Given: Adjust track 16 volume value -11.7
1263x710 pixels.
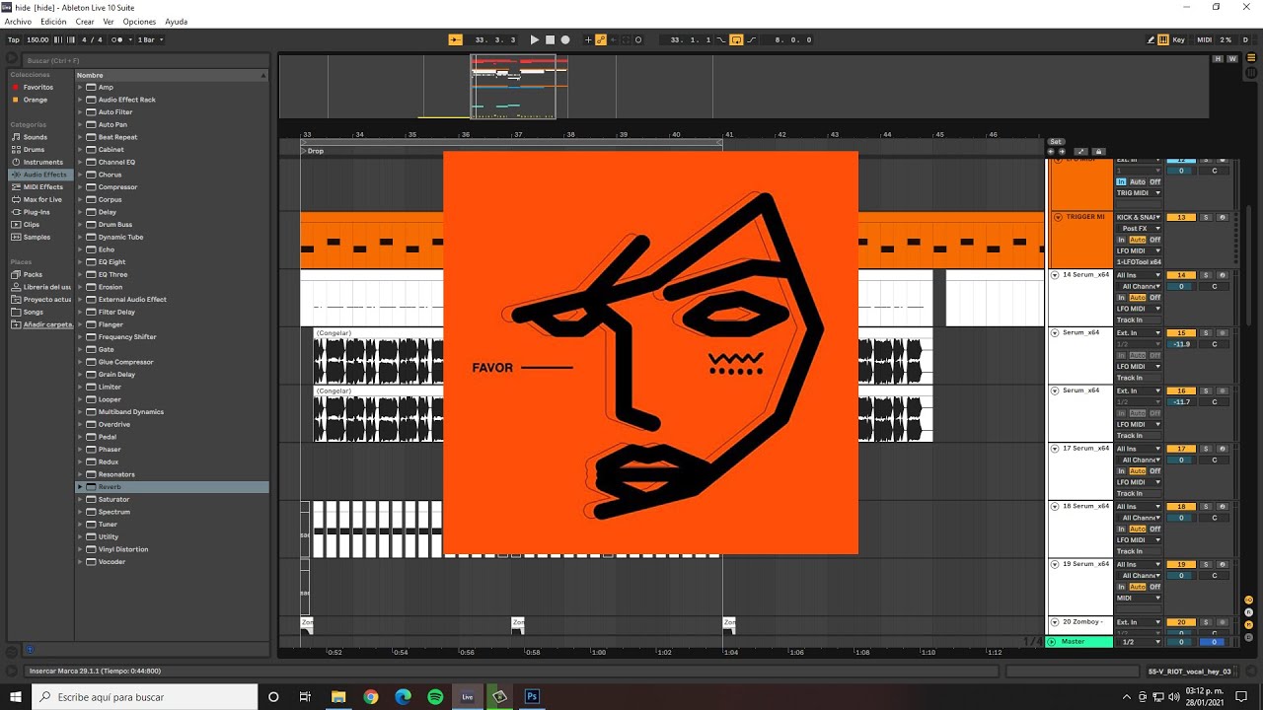Looking at the screenshot, I should pos(1181,402).
